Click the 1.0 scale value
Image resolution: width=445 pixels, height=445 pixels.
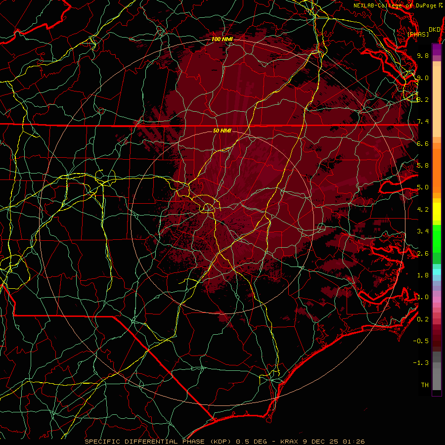[423, 297]
